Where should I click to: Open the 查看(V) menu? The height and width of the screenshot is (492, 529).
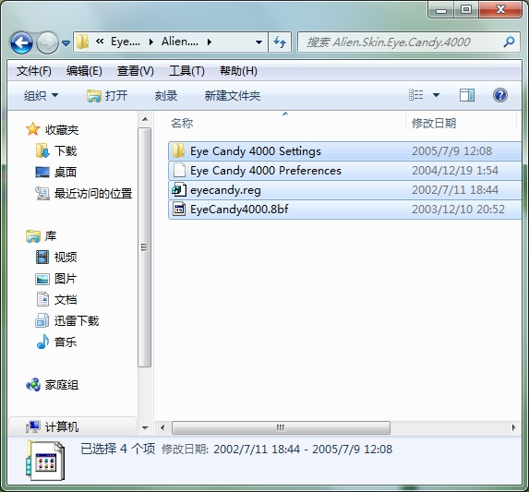pos(135,71)
